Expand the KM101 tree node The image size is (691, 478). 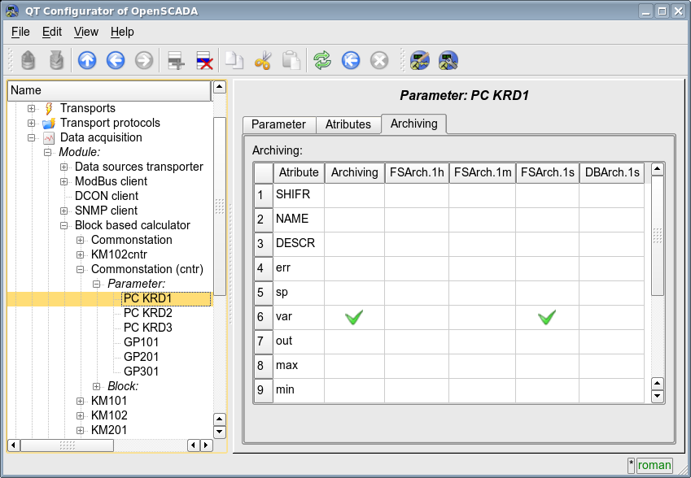click(x=81, y=401)
